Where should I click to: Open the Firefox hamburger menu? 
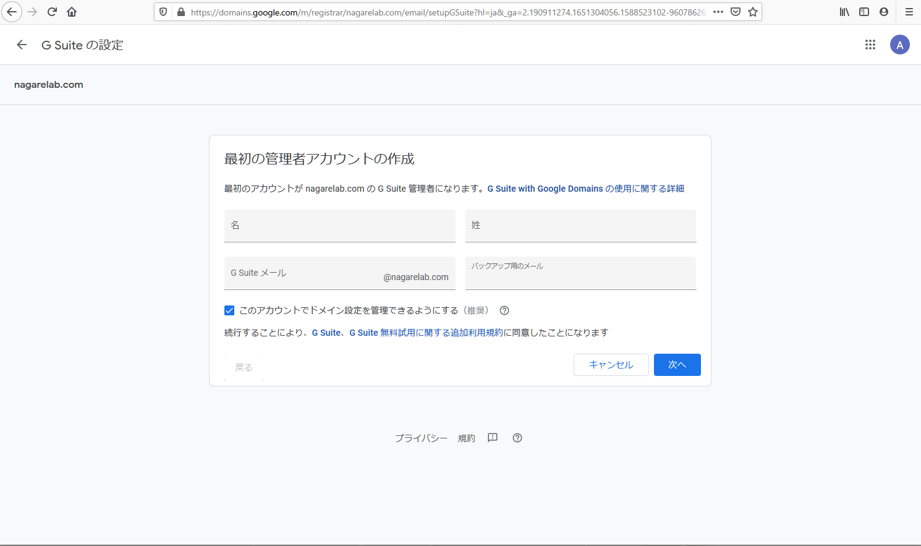tap(909, 12)
